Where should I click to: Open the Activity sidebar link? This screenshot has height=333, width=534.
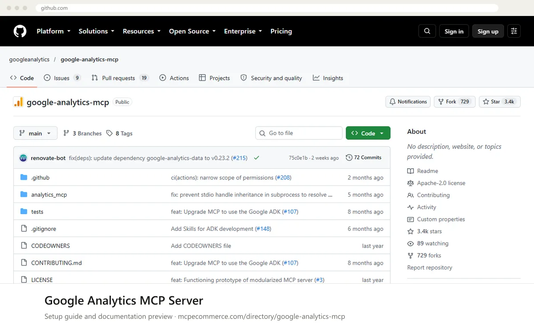click(421, 207)
